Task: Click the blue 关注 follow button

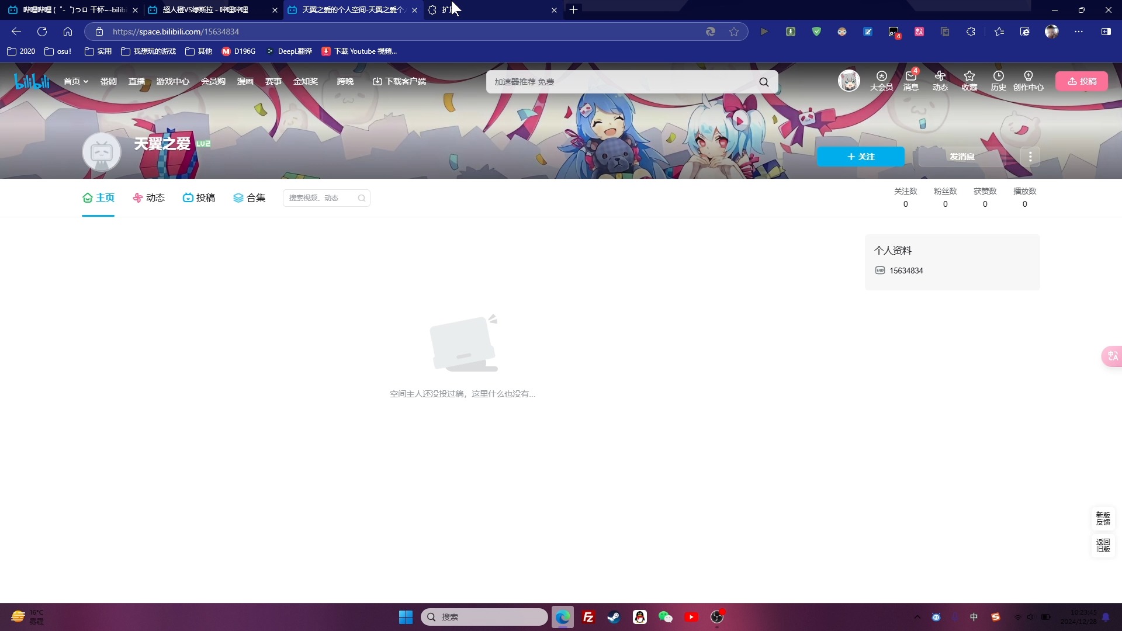Action: coord(861,156)
